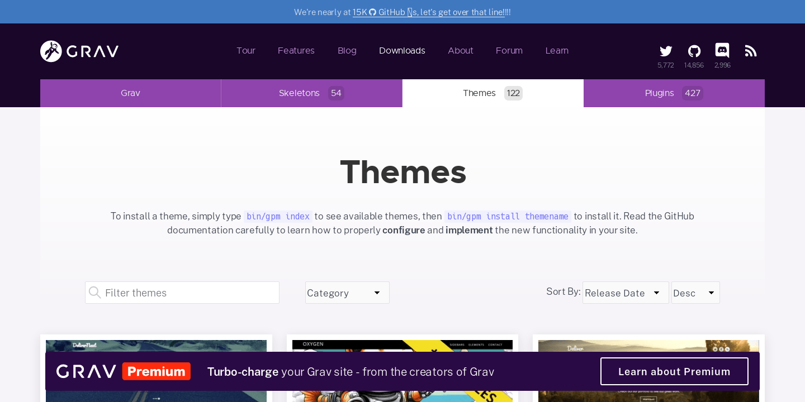Switch to the Plugins tab
The image size is (805, 402).
674,93
